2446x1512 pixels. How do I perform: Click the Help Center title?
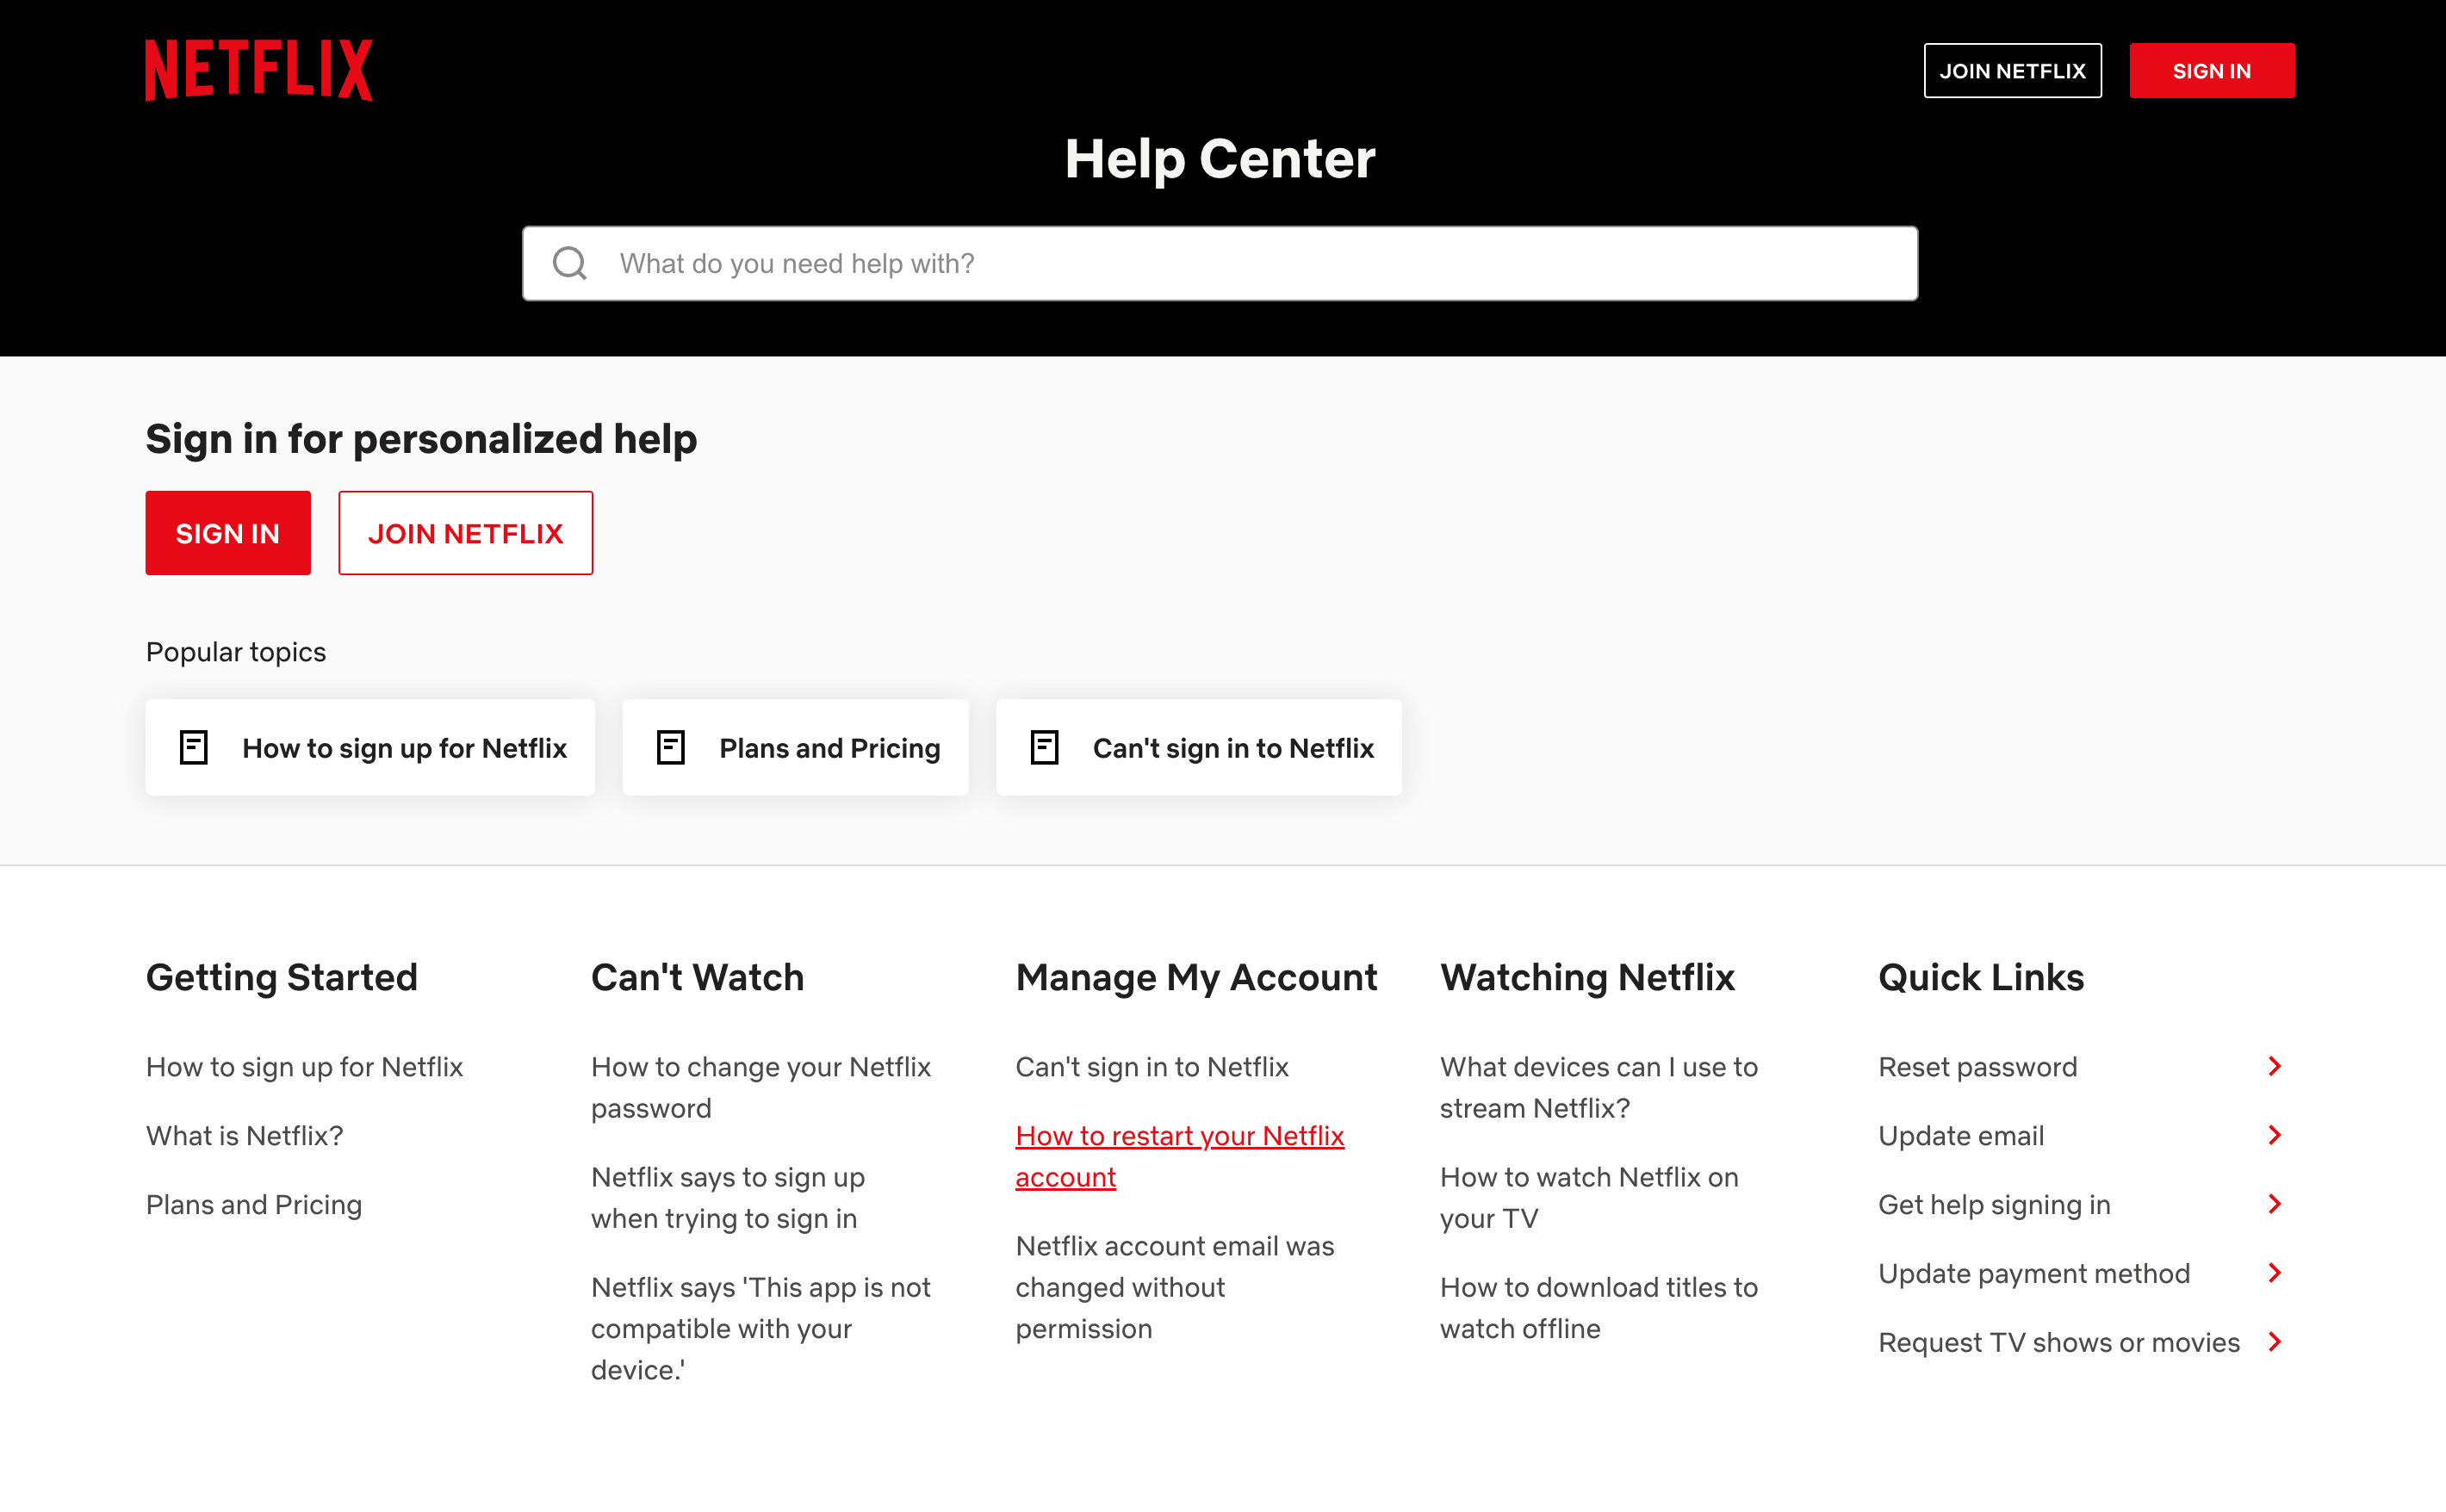click(x=1220, y=159)
